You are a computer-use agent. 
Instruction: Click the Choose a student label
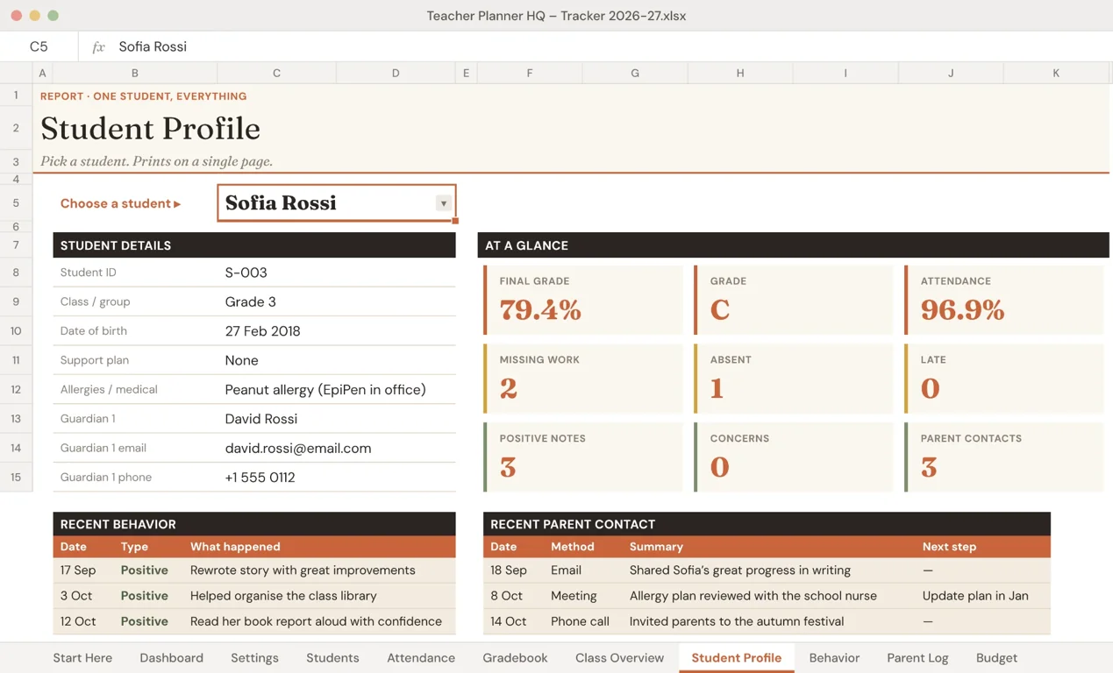tap(120, 203)
